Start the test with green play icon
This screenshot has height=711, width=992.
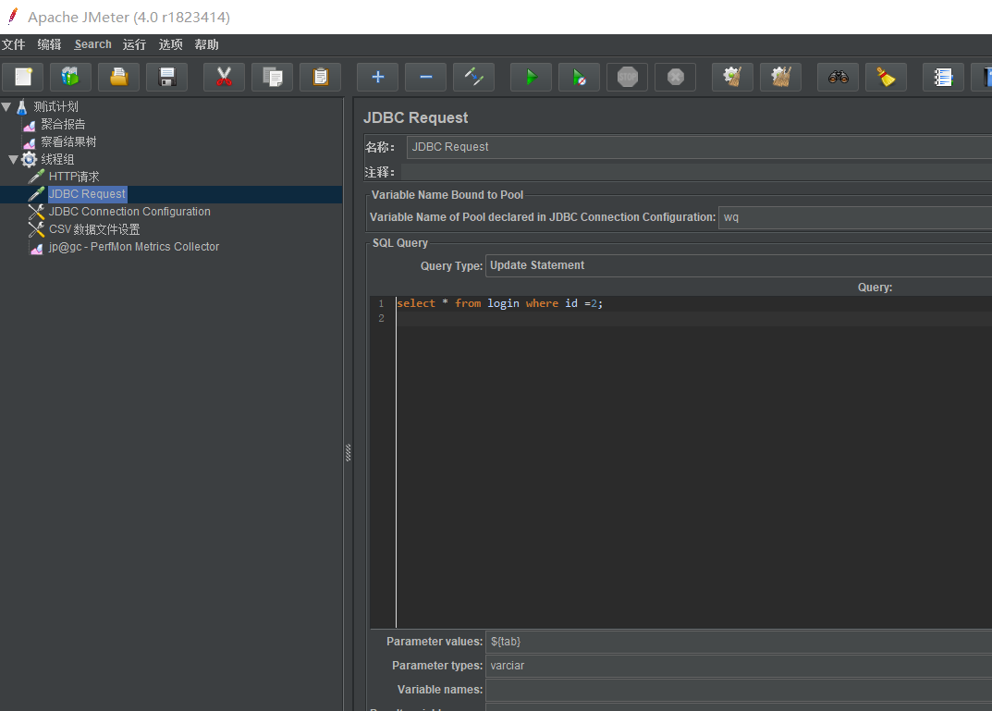click(x=531, y=77)
